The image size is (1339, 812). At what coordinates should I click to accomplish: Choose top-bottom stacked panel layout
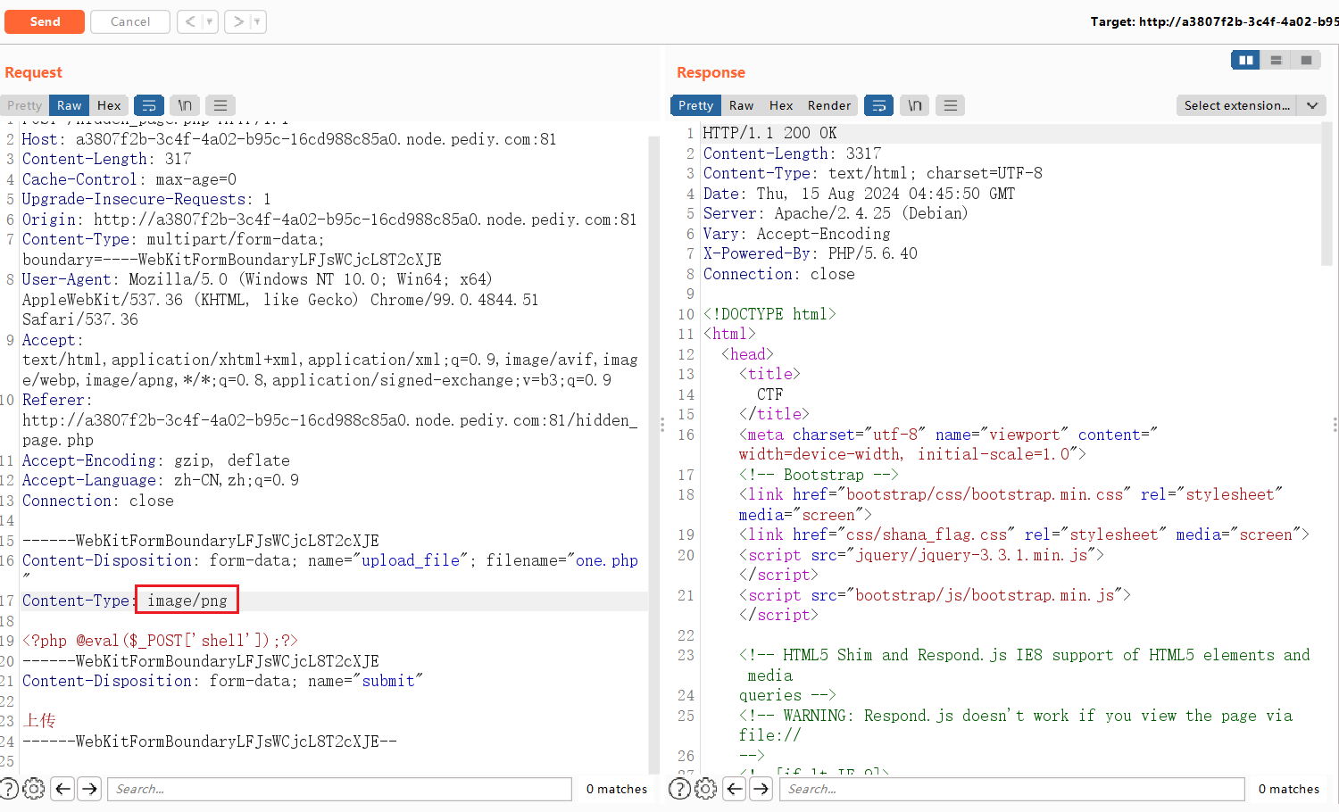[x=1276, y=60]
